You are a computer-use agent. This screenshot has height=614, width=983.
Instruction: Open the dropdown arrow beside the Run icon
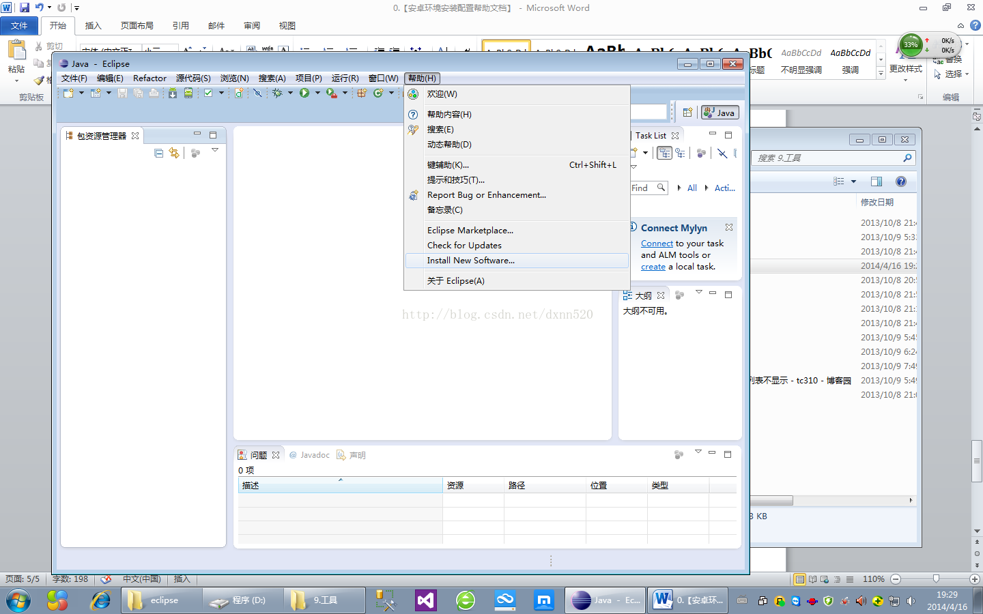(x=317, y=93)
